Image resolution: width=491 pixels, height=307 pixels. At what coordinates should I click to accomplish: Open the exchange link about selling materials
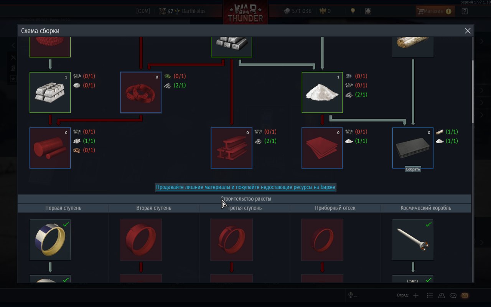click(x=245, y=187)
